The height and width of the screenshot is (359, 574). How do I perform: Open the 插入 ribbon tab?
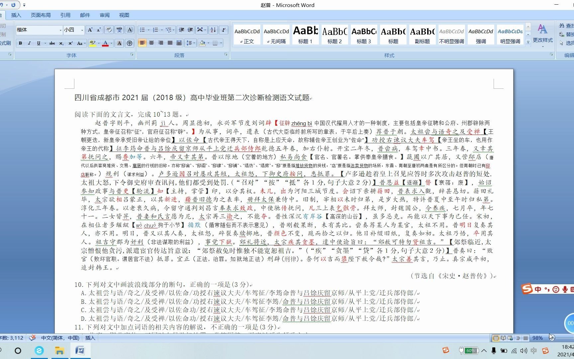pos(16,15)
